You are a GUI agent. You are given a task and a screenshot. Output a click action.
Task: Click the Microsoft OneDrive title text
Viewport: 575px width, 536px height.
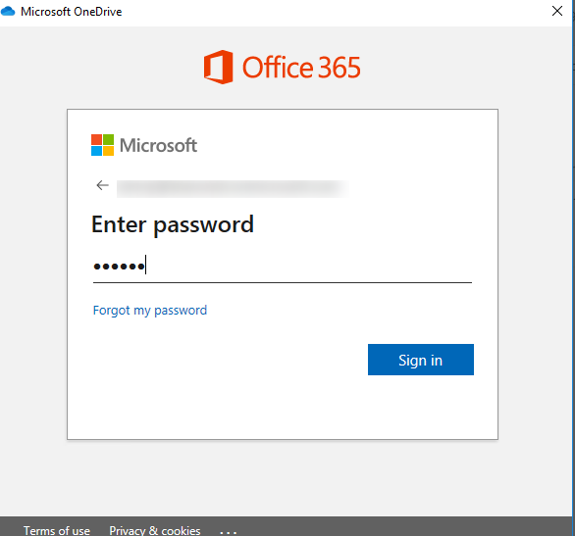tap(72, 12)
